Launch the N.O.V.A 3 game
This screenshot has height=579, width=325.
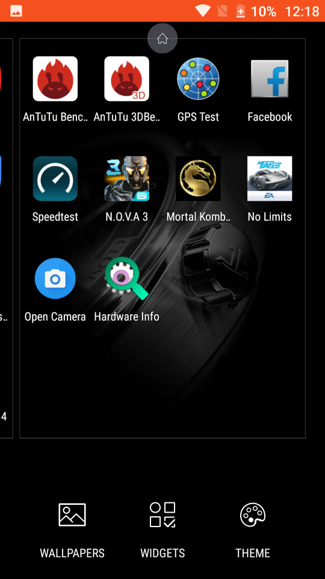tap(126, 179)
